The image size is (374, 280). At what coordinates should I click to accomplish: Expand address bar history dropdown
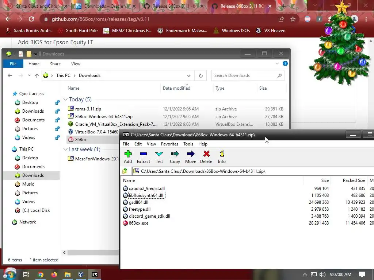click(x=189, y=76)
